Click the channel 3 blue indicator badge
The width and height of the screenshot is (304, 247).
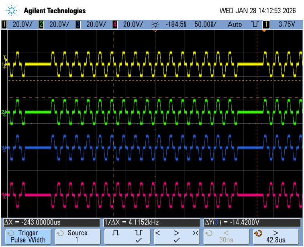click(x=78, y=24)
